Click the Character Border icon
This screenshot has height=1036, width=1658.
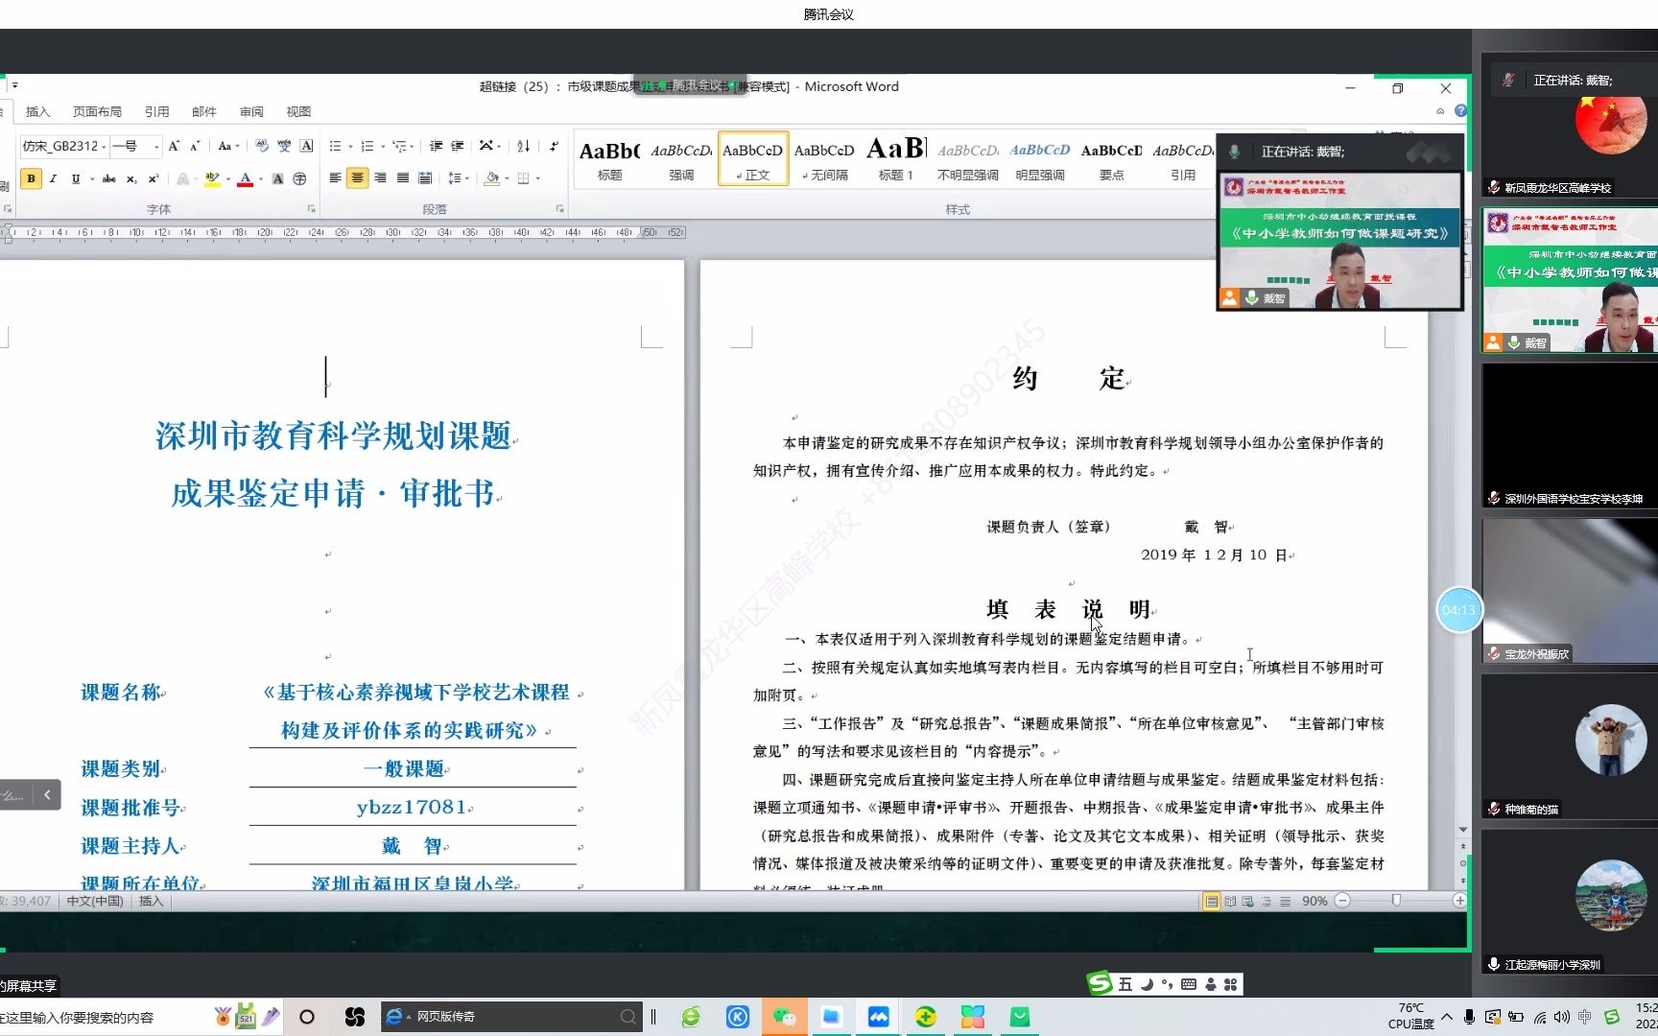tap(306, 146)
